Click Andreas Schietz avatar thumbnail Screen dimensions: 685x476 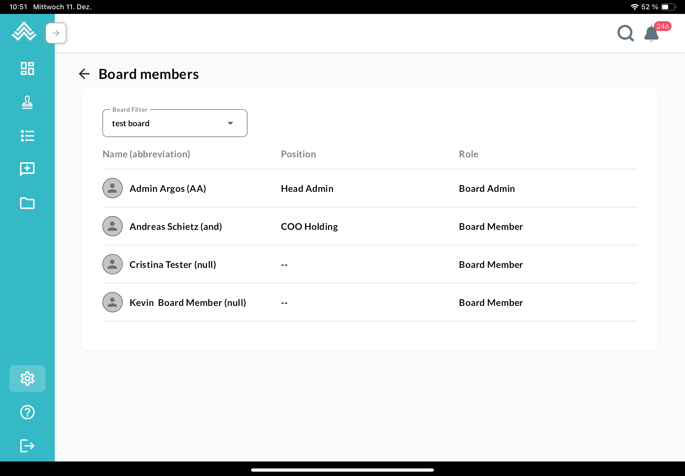[112, 226]
